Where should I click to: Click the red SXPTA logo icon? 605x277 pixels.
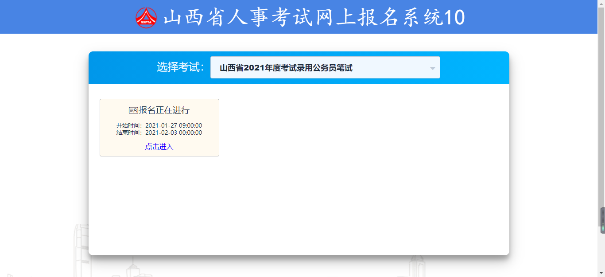coord(146,18)
